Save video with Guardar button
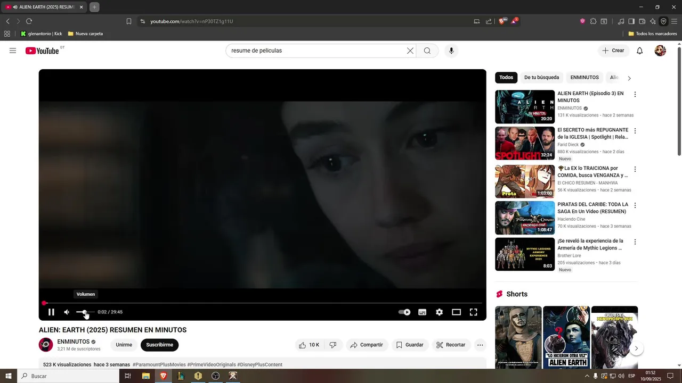Image resolution: width=682 pixels, height=383 pixels. (x=410, y=345)
